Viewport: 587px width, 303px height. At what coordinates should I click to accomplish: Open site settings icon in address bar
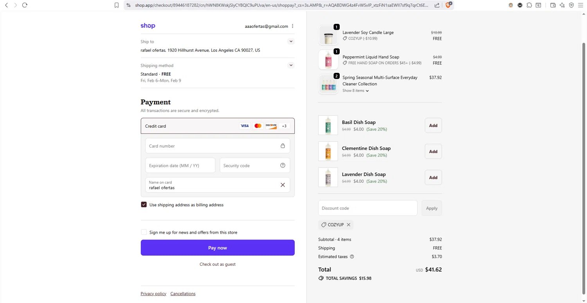(x=129, y=5)
